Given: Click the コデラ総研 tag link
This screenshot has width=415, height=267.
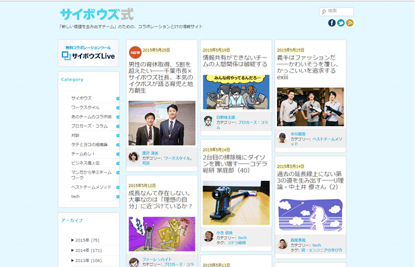Looking at the screenshot, I should 237,243.
